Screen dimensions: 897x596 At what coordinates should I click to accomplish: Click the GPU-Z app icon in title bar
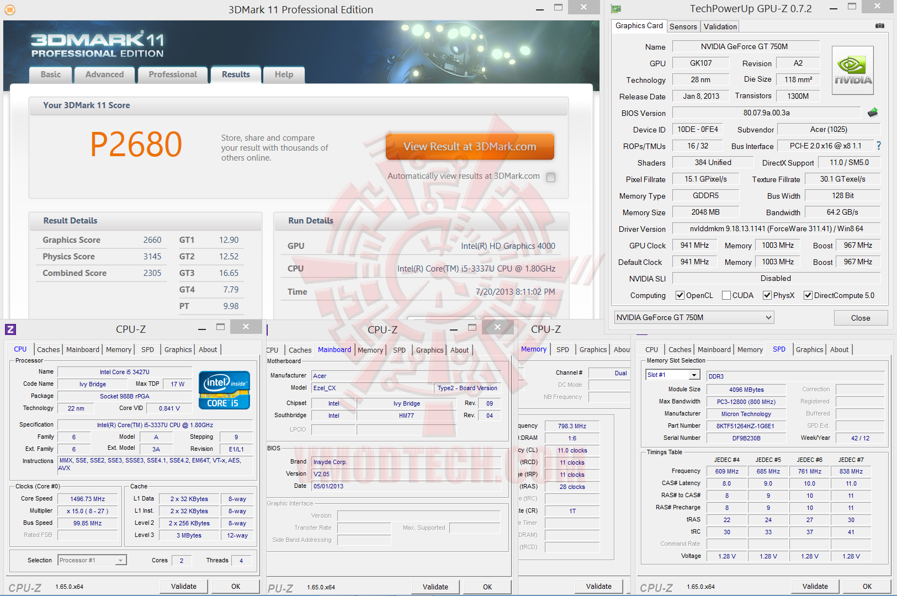click(x=616, y=9)
